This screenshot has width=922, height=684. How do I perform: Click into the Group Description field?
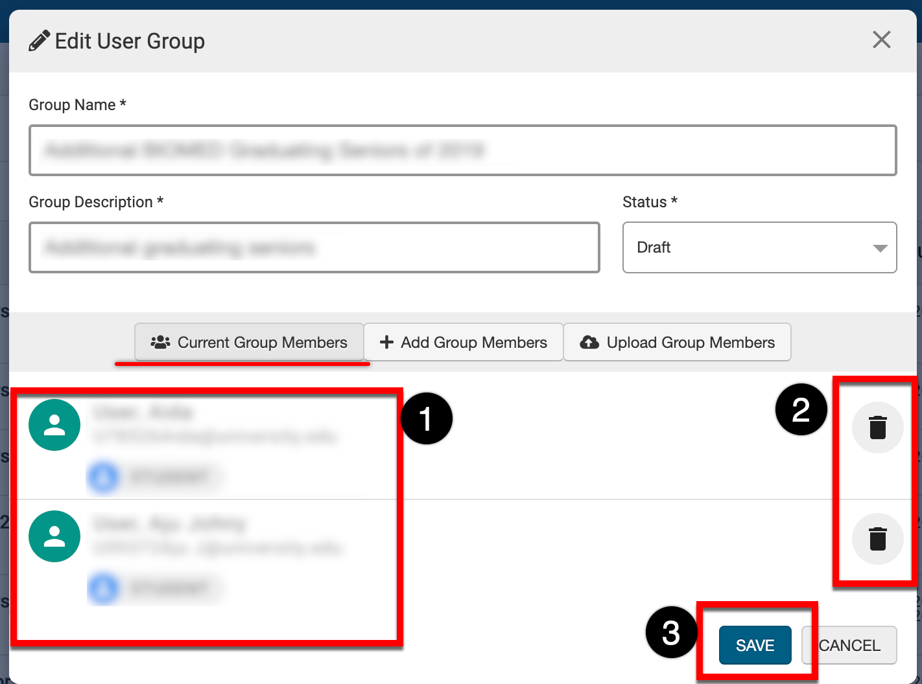pyautogui.click(x=314, y=247)
